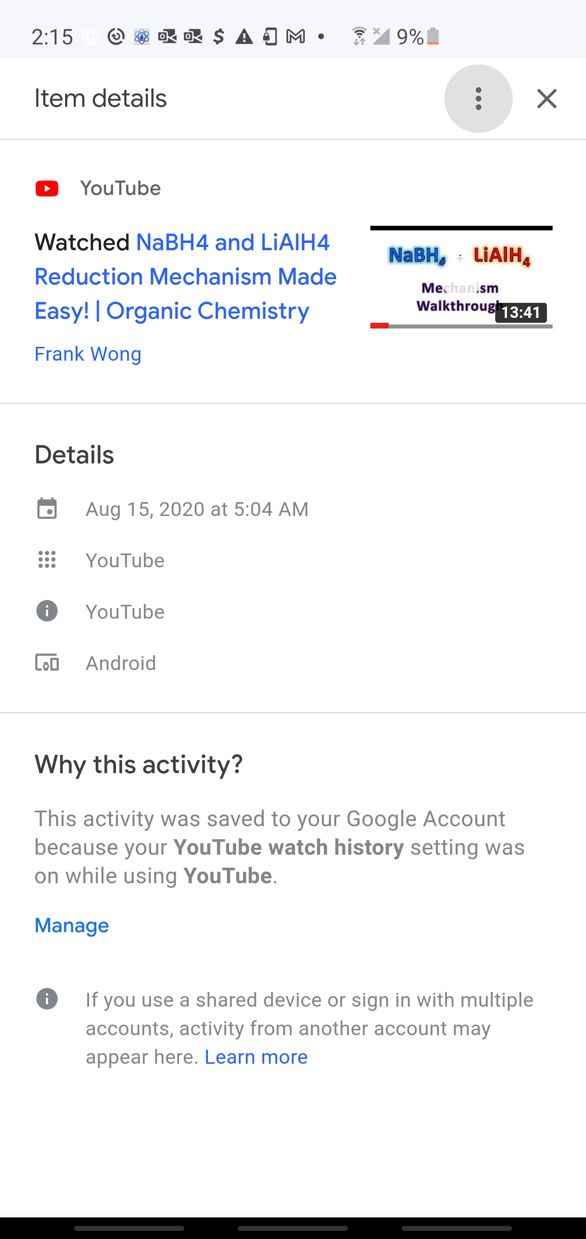Tap the Android devices icon

(47, 663)
